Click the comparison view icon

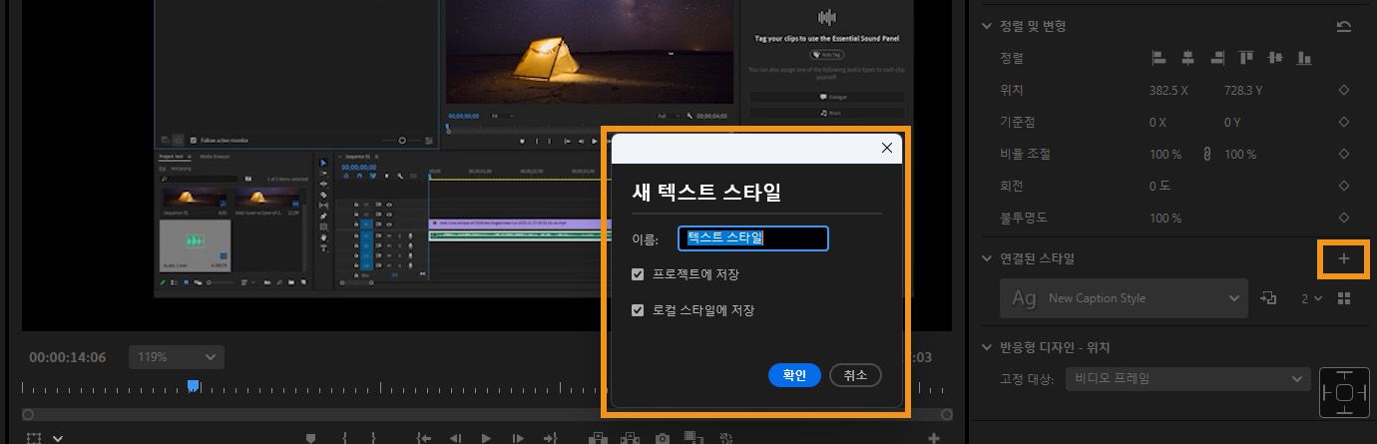click(x=693, y=438)
